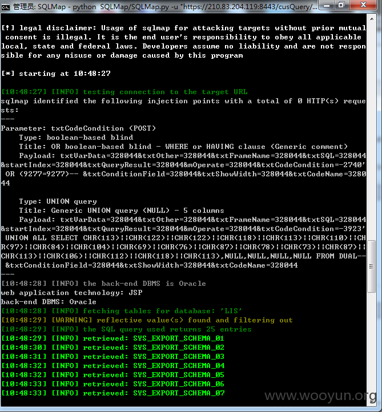
Task: Click retrieved SYS_EXPORT_SCHEMA_02 line
Action: pyautogui.click(x=112, y=348)
